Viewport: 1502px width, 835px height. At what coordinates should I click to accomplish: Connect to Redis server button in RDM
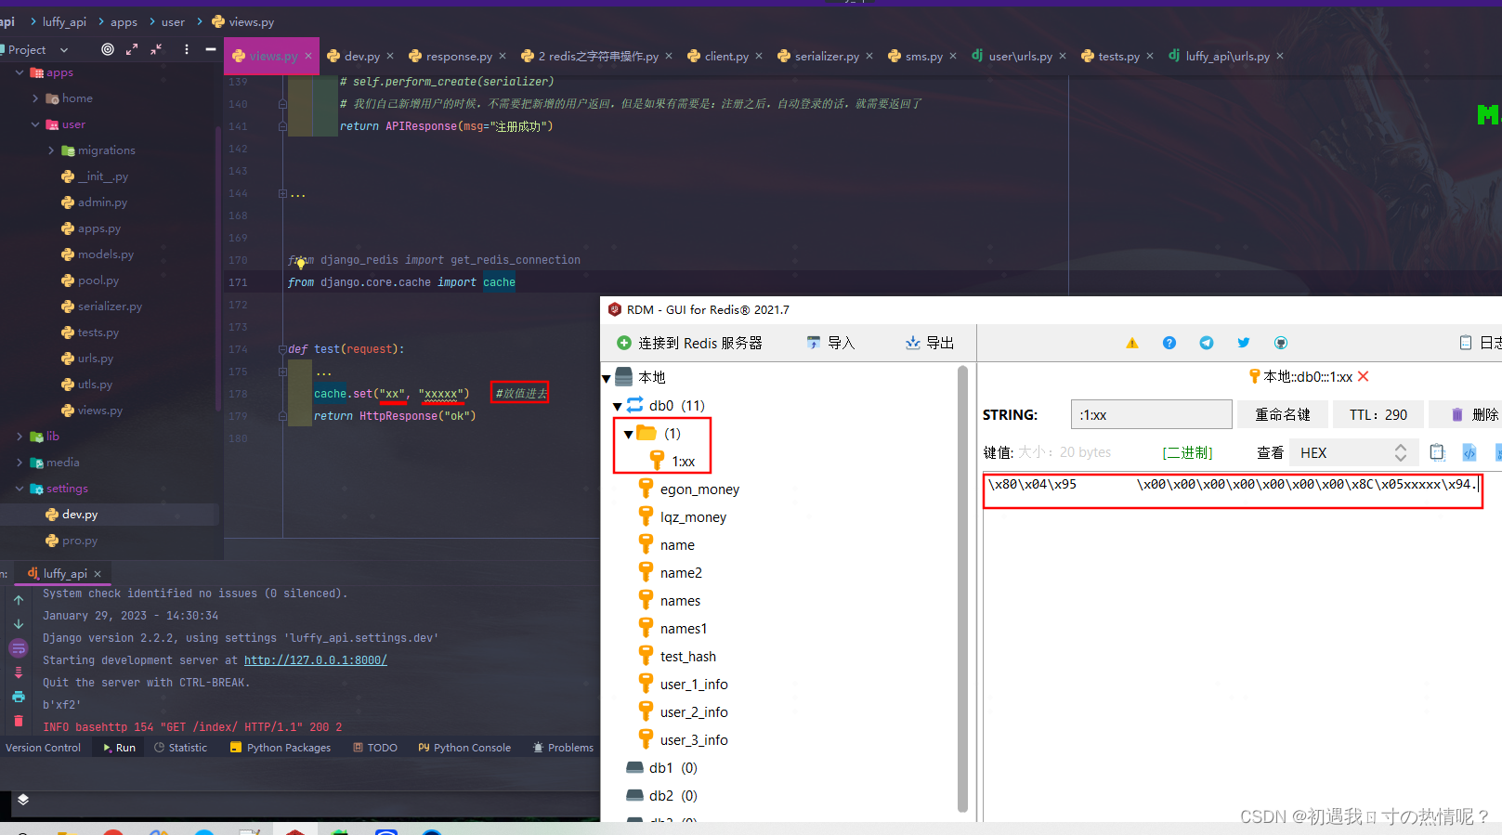click(689, 343)
